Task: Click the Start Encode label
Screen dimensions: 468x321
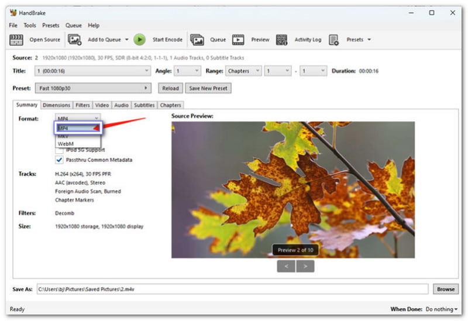Action: [167, 40]
